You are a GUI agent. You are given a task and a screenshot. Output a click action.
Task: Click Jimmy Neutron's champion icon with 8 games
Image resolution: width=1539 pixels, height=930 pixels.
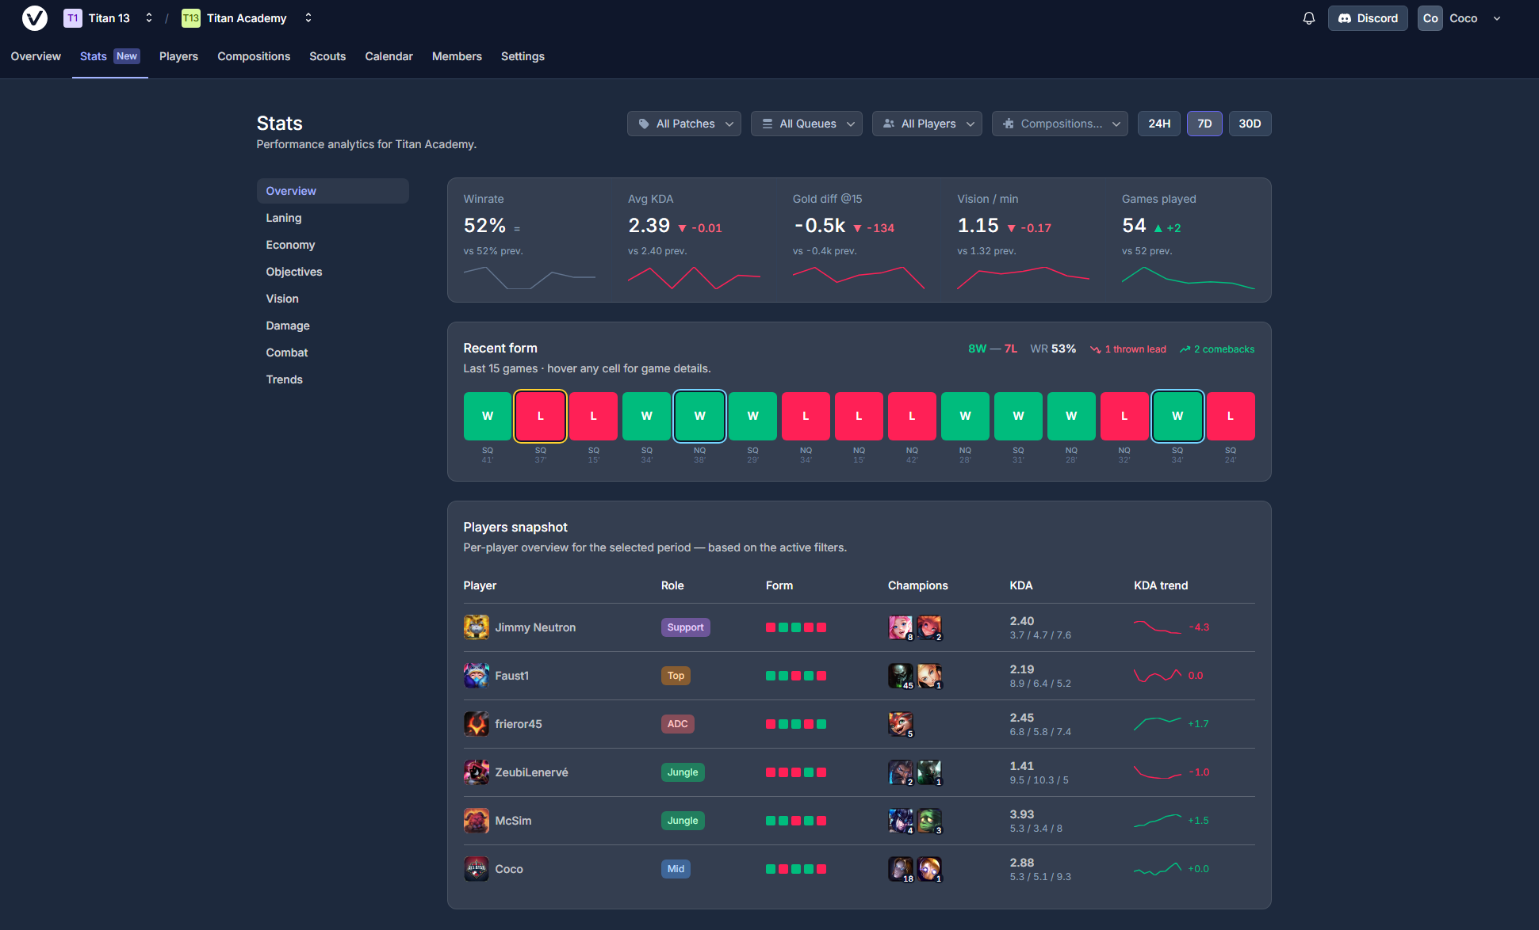click(x=901, y=627)
